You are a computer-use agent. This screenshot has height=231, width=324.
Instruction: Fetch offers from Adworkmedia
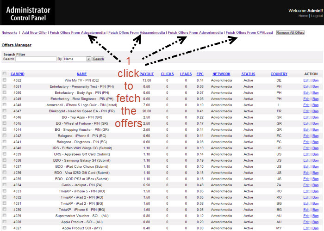coord(195,33)
